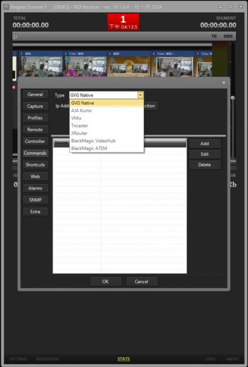
Task: Select GVG Native in the dropdown list
Action: click(107, 103)
